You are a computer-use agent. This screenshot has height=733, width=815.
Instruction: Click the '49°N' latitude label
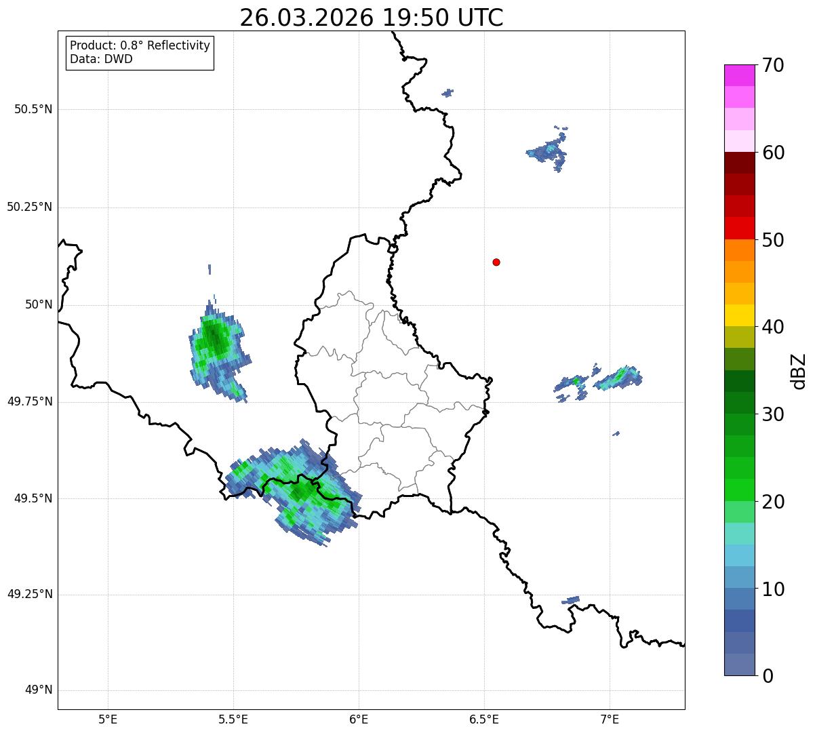pos(39,690)
